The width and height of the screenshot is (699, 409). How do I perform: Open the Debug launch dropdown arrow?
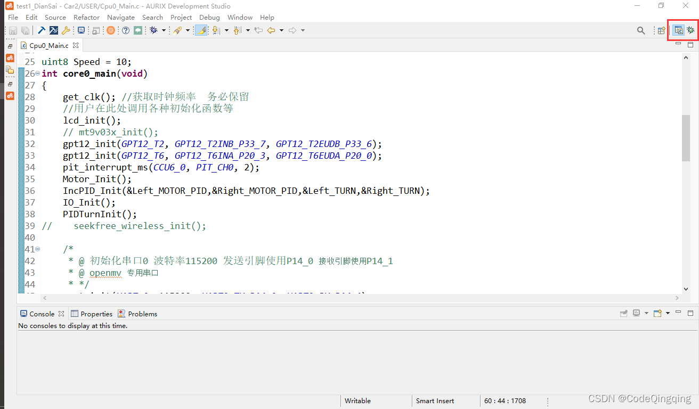tap(164, 30)
